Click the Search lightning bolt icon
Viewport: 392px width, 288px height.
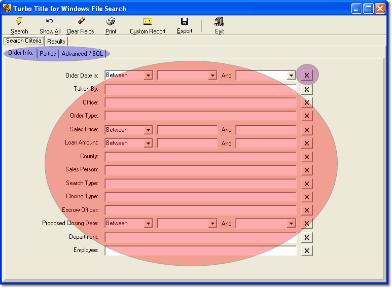tap(19, 21)
